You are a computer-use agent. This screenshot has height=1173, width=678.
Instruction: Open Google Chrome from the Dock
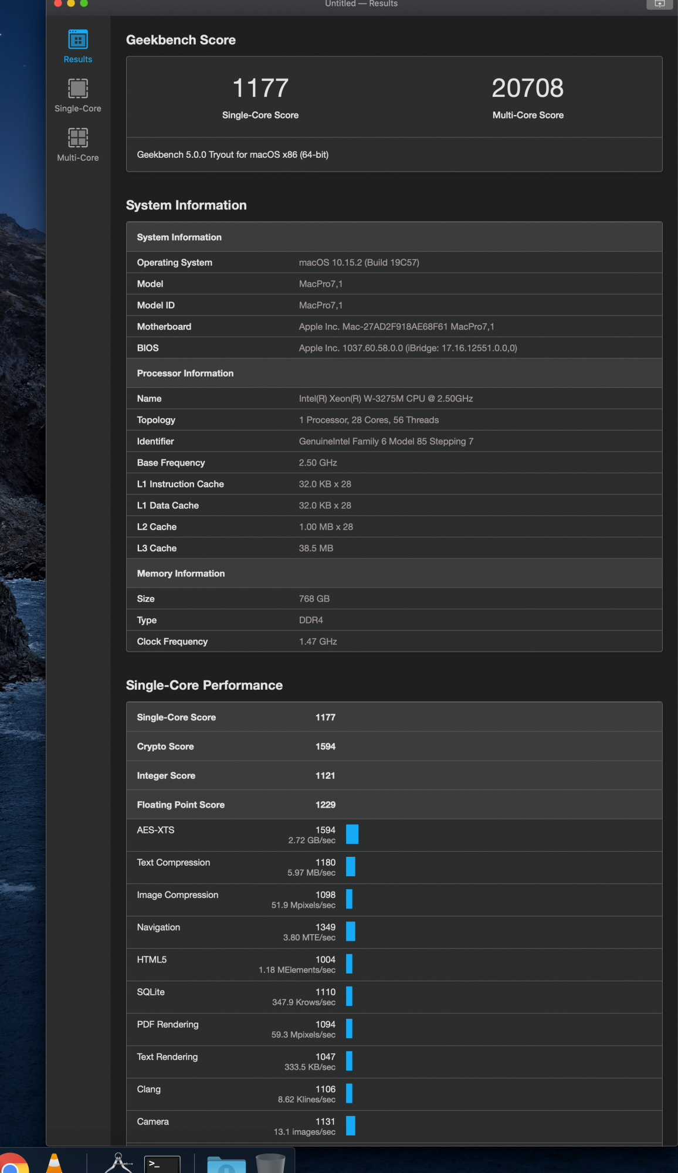(13, 1162)
